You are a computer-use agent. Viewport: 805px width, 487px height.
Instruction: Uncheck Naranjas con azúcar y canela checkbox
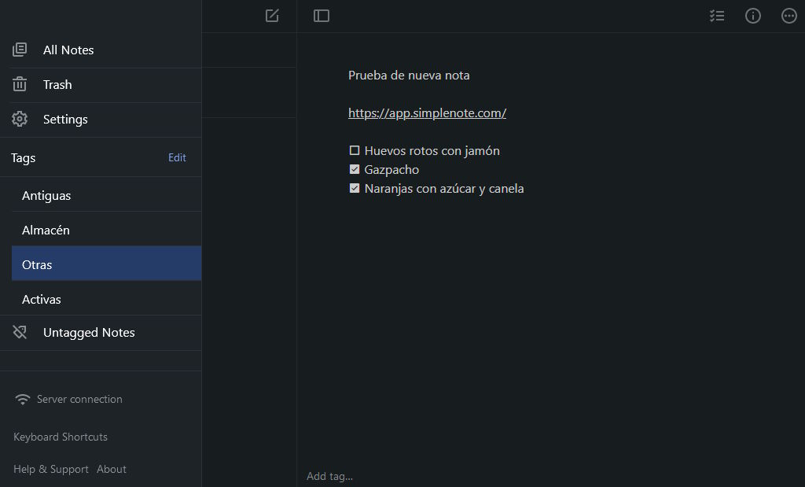pyautogui.click(x=355, y=189)
